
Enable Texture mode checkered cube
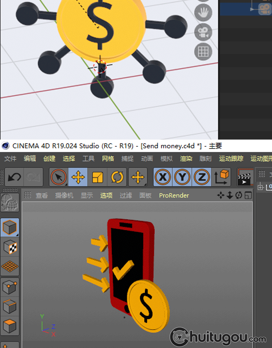(10, 247)
